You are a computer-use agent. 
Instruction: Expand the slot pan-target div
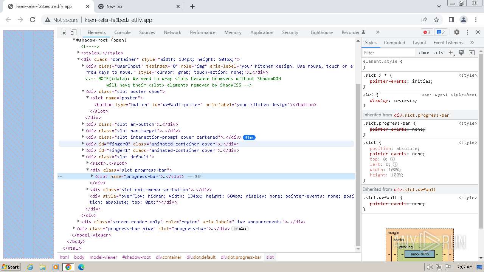click(83, 130)
